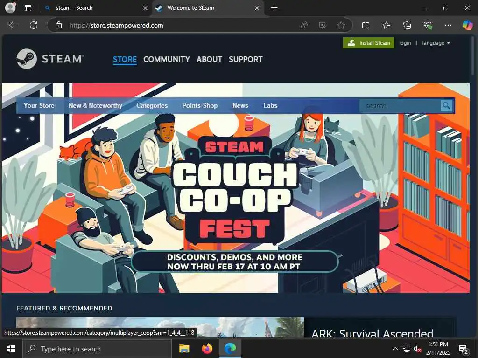Click the address bar URL
Viewport: 478px width, 358px height.
pyautogui.click(x=116, y=25)
